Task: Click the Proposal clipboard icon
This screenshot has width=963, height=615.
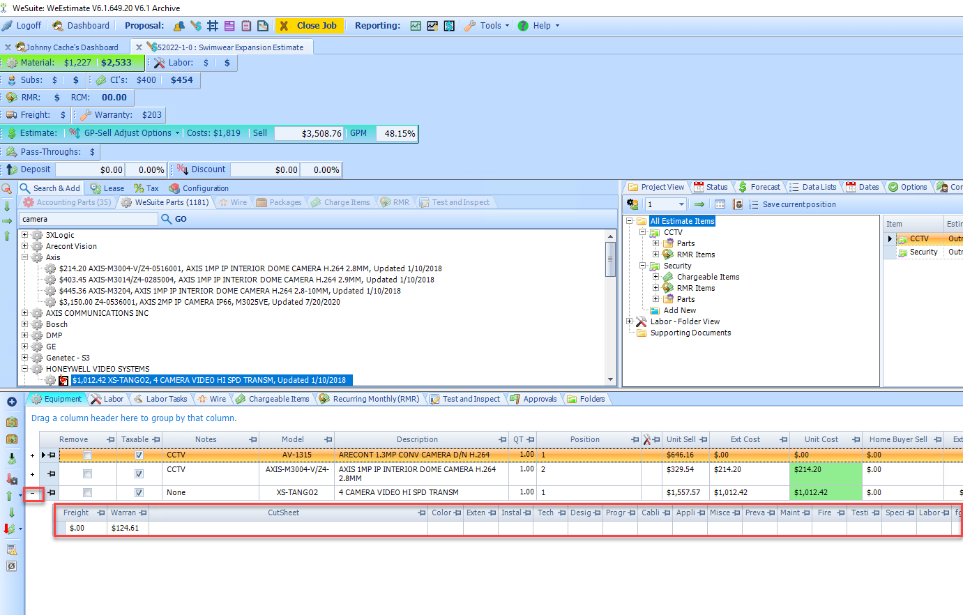Action: (x=246, y=26)
